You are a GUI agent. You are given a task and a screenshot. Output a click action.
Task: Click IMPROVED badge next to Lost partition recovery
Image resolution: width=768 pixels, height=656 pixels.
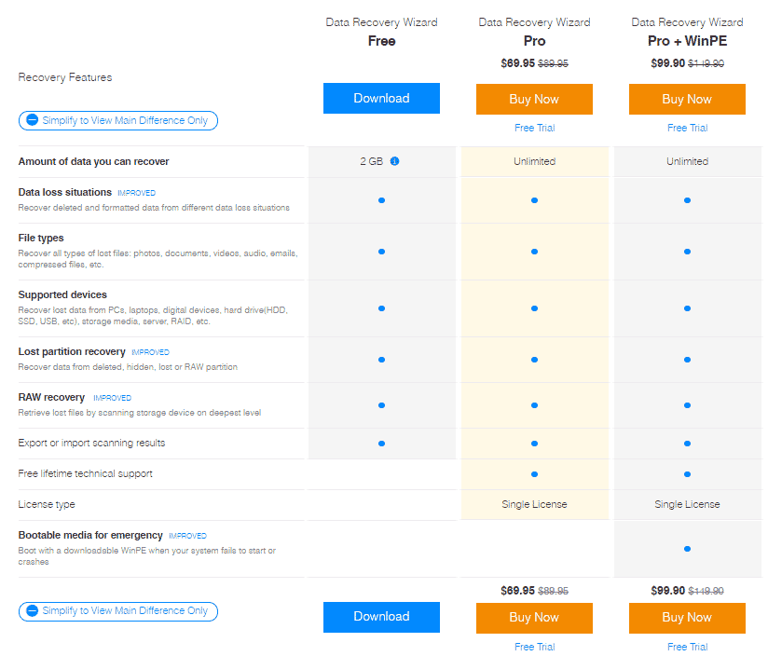tap(150, 352)
